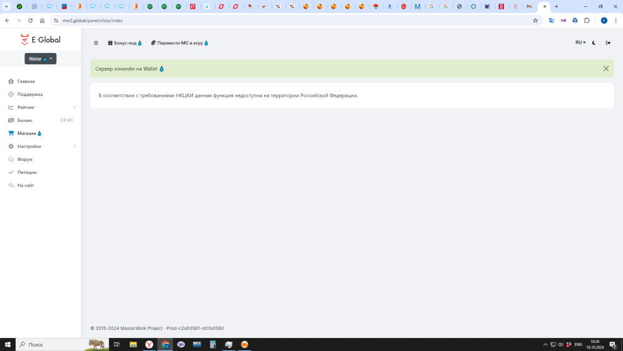Image resolution: width=623 pixels, height=351 pixels.
Task: Open the Форум link in sidebar
Action: tap(25, 160)
